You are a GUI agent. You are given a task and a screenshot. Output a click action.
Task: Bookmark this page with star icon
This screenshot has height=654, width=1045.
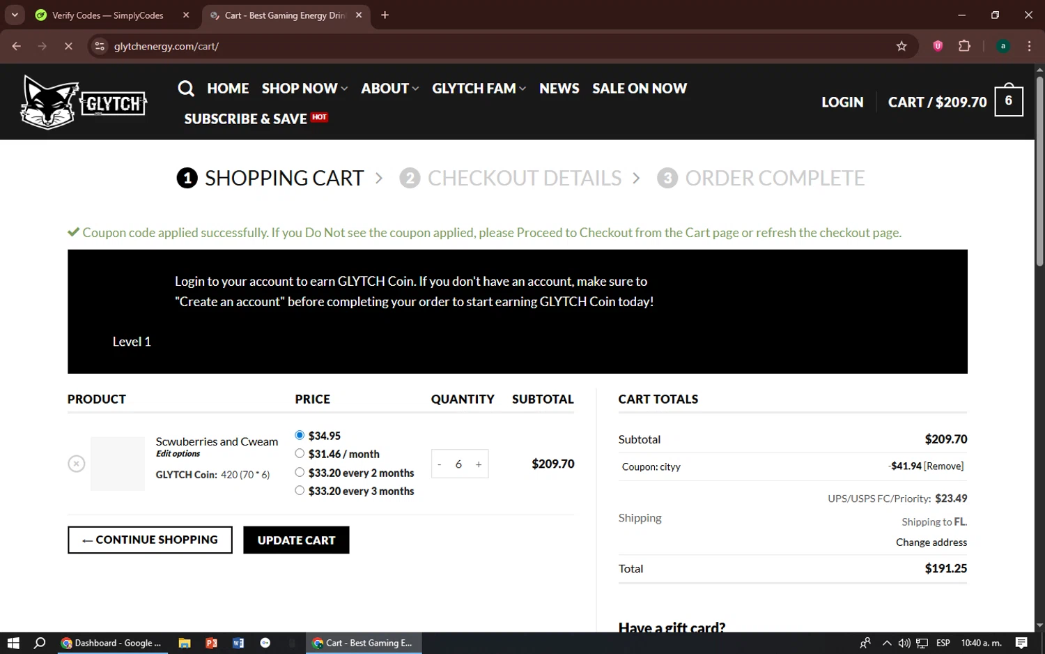pos(901,46)
